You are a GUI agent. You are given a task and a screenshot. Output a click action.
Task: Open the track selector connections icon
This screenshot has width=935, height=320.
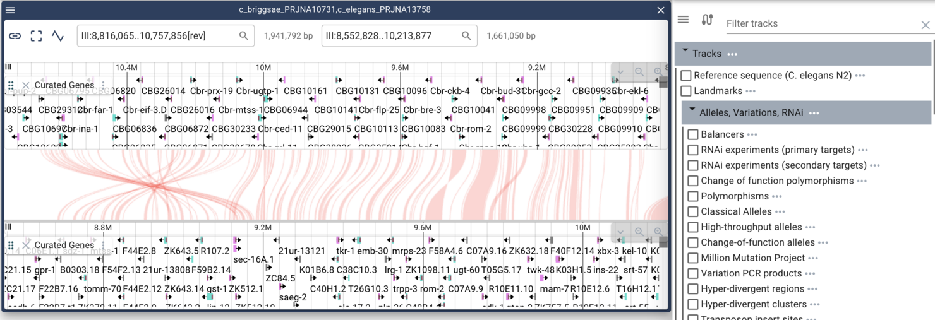pos(707,20)
